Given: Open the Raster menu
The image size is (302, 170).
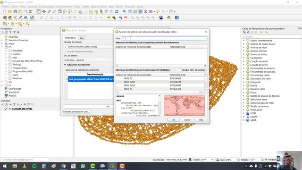Looking at the screenshot, I should [x=86, y=7].
